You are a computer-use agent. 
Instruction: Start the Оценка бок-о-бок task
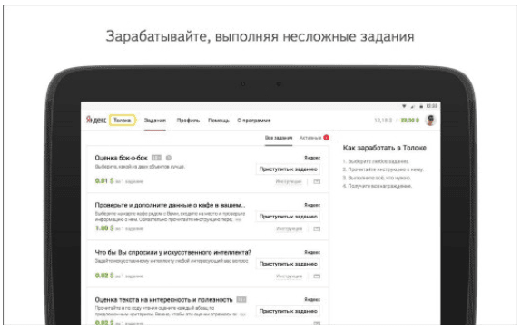click(288, 169)
